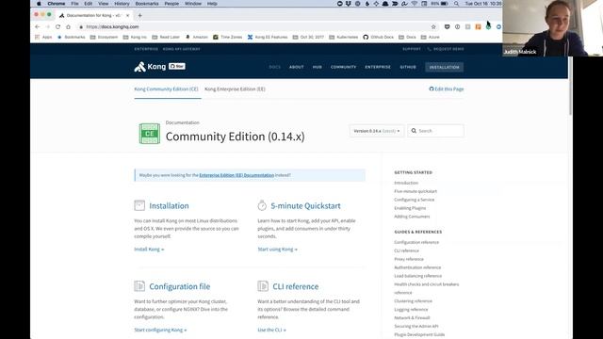Click the stopwatch icon beside 5-minute Quickstart
This screenshot has height=339, width=603.
point(262,205)
